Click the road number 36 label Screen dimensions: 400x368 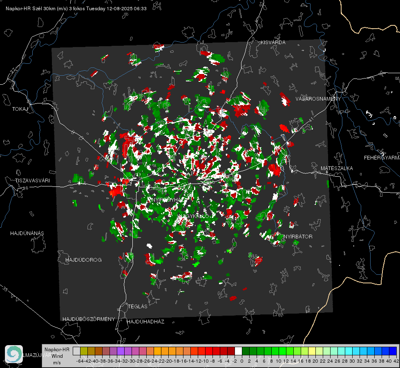coord(25,188)
